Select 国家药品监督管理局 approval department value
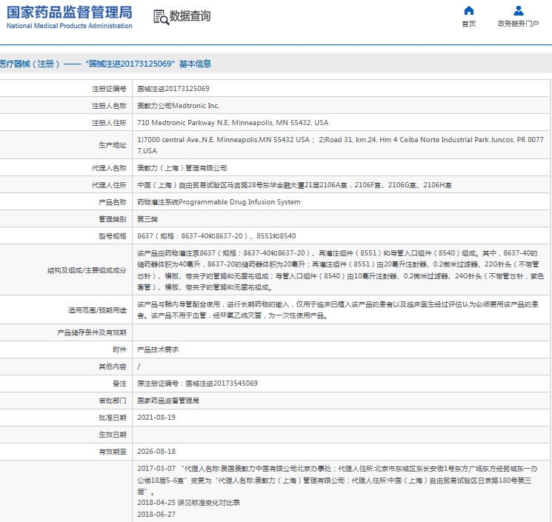 tap(168, 401)
